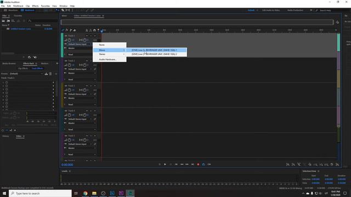Solo Track 1
Image resolution: width=351 pixels, height=197 pixels.
[x=91, y=36]
